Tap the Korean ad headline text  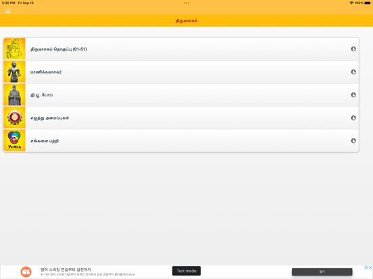pos(66,270)
